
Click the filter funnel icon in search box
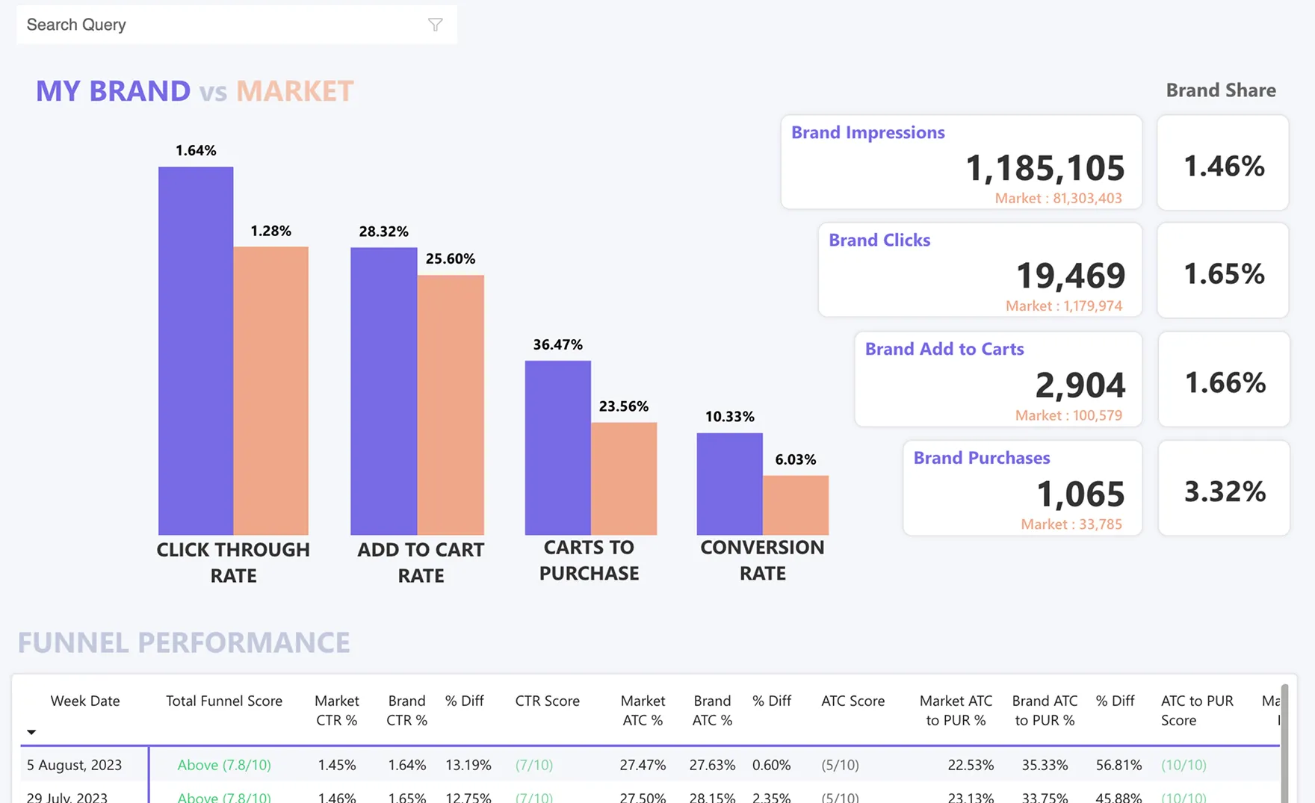[x=435, y=25]
